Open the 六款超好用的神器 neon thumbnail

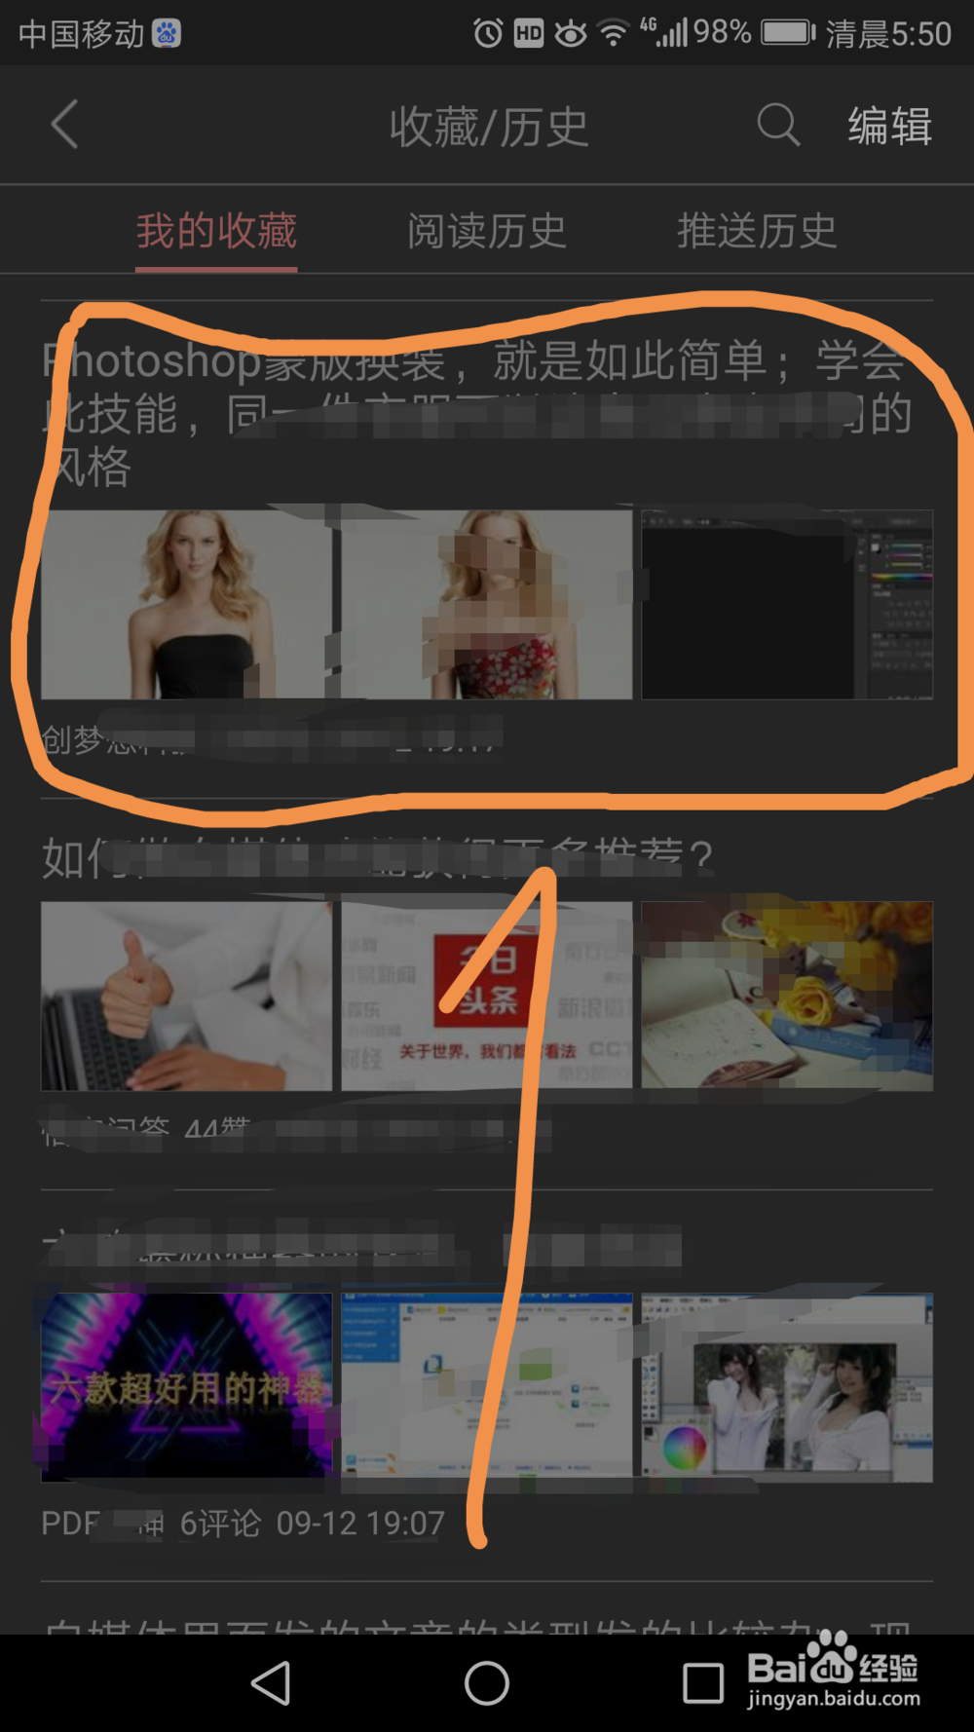[186, 1387]
